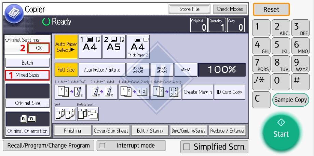Viewport: 314px width, 156px height.
Task: Enable Interrupt mode checkbox
Action: (103, 146)
